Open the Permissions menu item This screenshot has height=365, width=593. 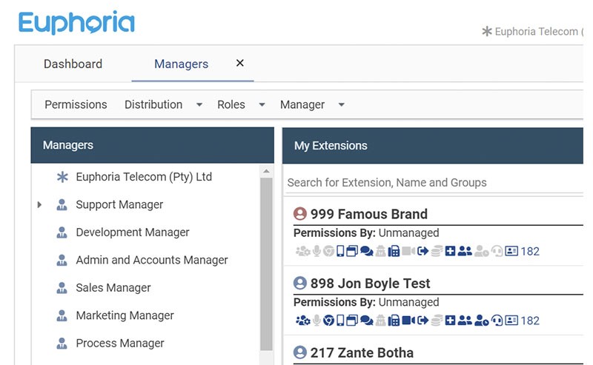pyautogui.click(x=76, y=104)
